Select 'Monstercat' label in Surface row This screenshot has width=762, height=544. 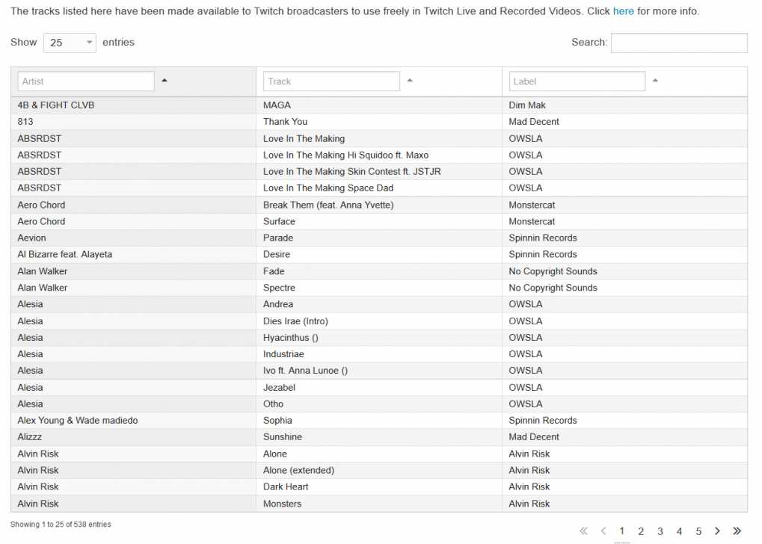pos(624,221)
